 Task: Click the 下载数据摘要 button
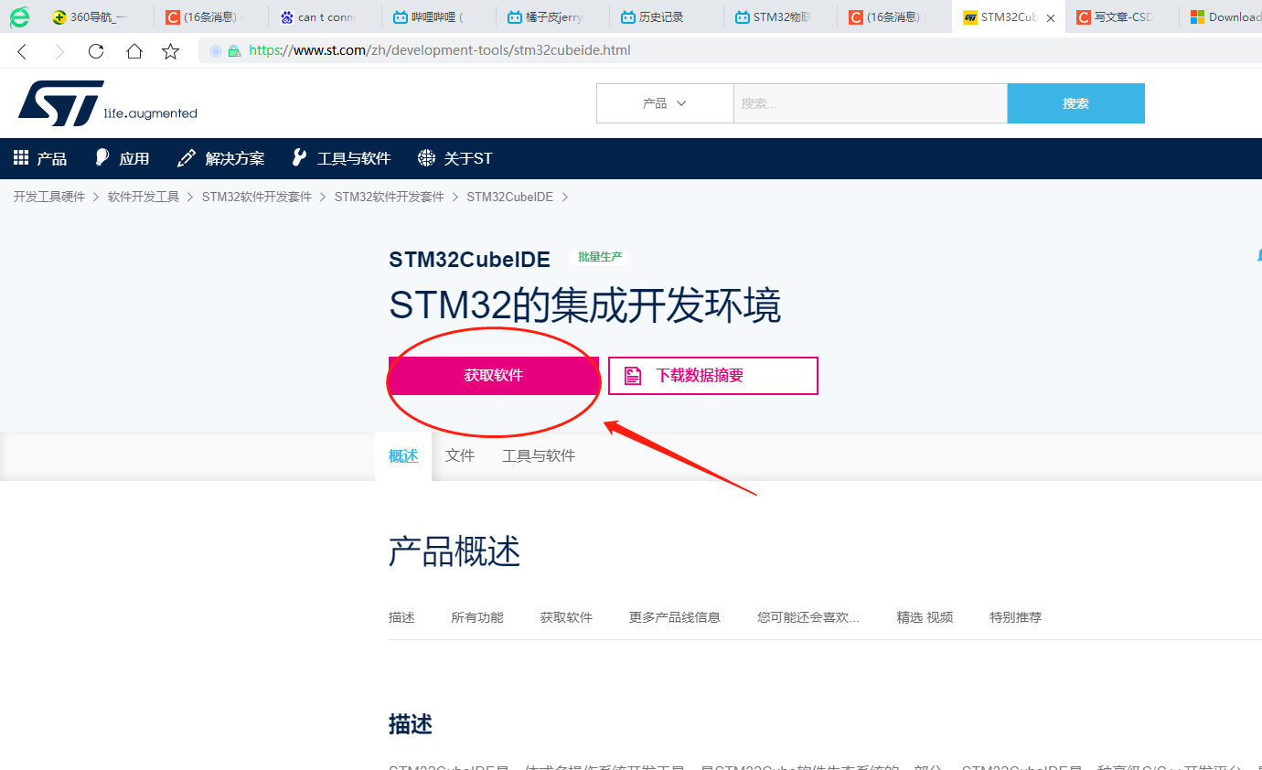713,376
